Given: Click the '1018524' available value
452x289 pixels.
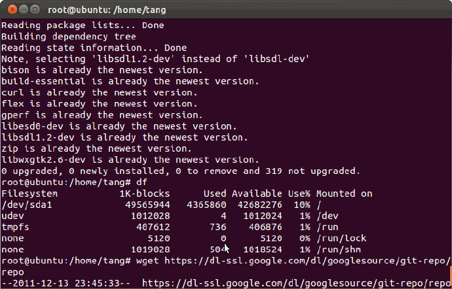Looking at the screenshot, I should [263, 250].
